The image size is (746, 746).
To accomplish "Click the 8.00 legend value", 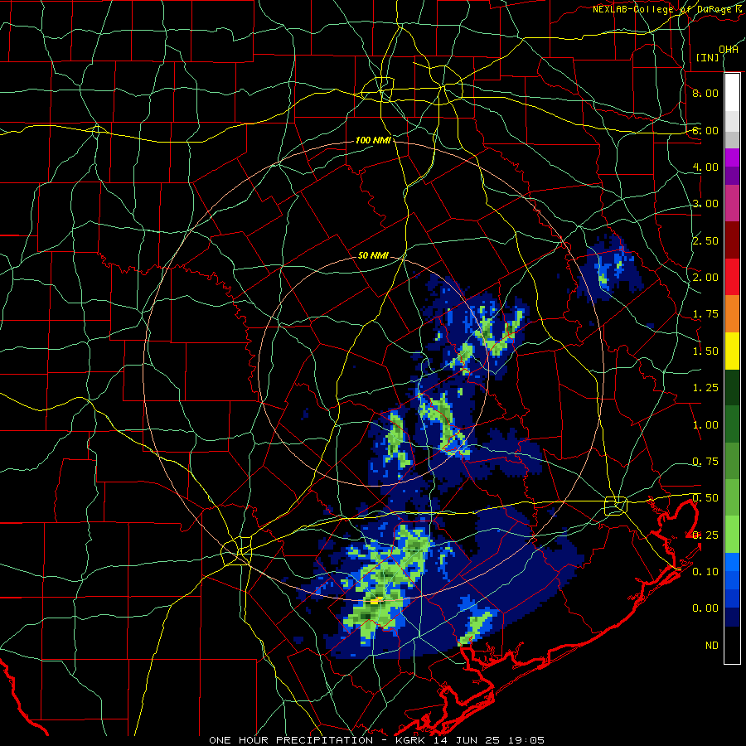I will 705,93.
